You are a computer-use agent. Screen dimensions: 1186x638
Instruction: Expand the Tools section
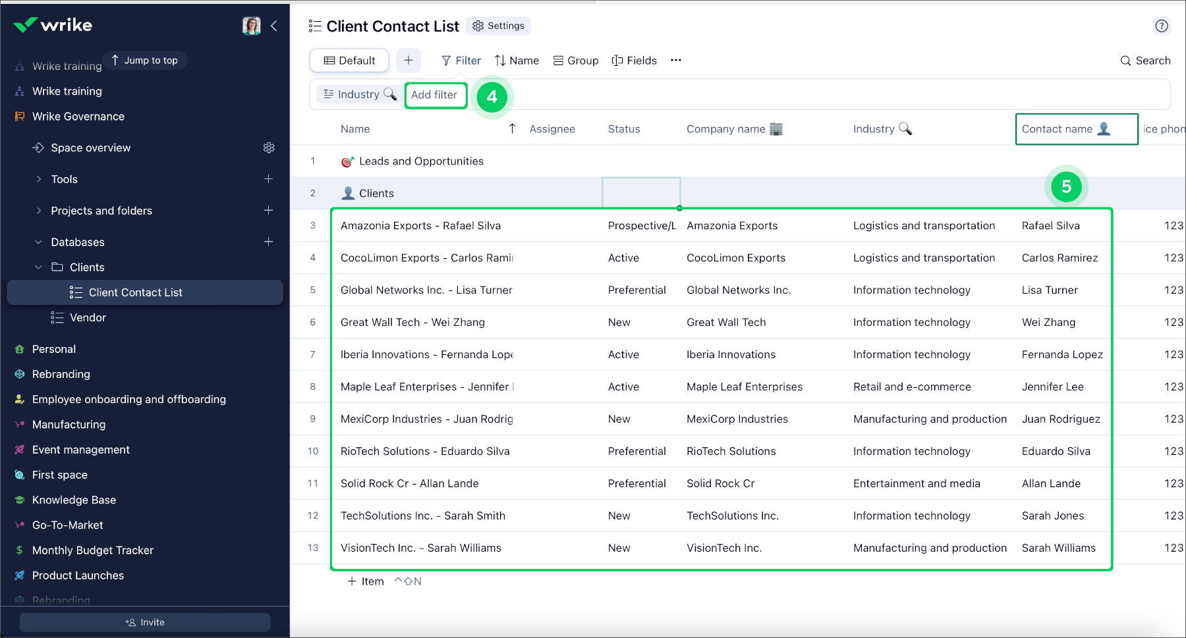tap(39, 179)
